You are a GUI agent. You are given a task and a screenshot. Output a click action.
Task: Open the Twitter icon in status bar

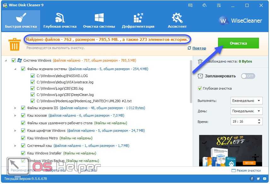tap(258, 179)
